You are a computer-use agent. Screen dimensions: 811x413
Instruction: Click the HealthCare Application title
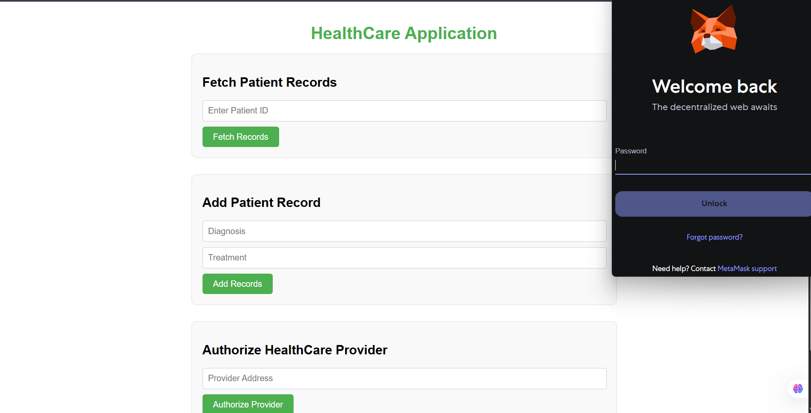pos(404,33)
